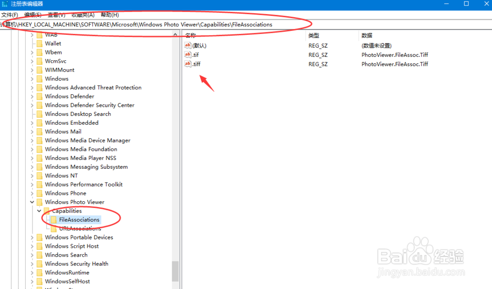The height and width of the screenshot is (289, 492).
Task: Click the ab icon beside .tiff value
Action: pos(187,64)
